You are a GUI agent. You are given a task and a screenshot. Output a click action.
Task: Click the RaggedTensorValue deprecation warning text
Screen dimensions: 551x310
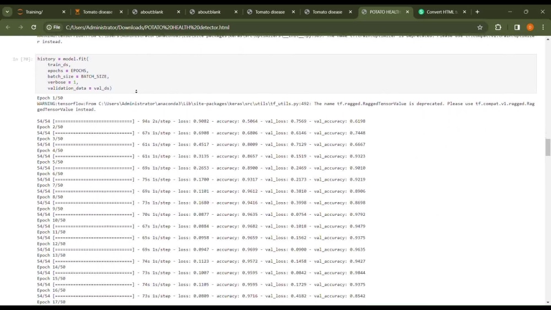(x=285, y=106)
